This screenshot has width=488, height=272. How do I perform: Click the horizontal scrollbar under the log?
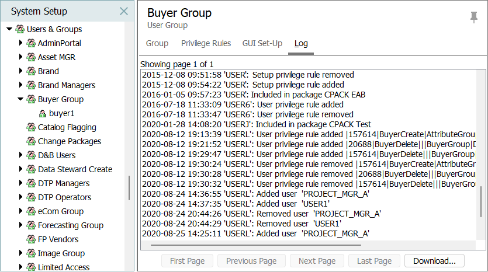coord(256,245)
